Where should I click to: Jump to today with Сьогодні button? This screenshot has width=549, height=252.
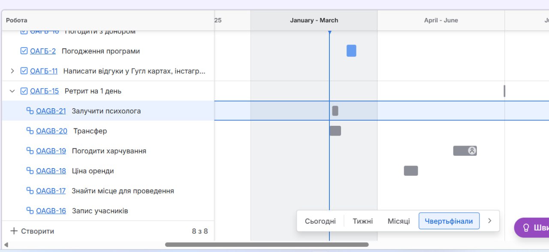coord(320,221)
